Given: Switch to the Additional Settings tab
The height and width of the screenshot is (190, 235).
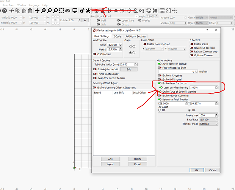Looking at the screenshot, I should tap(135, 36).
